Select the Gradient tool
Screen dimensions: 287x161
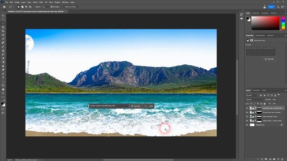[3, 62]
